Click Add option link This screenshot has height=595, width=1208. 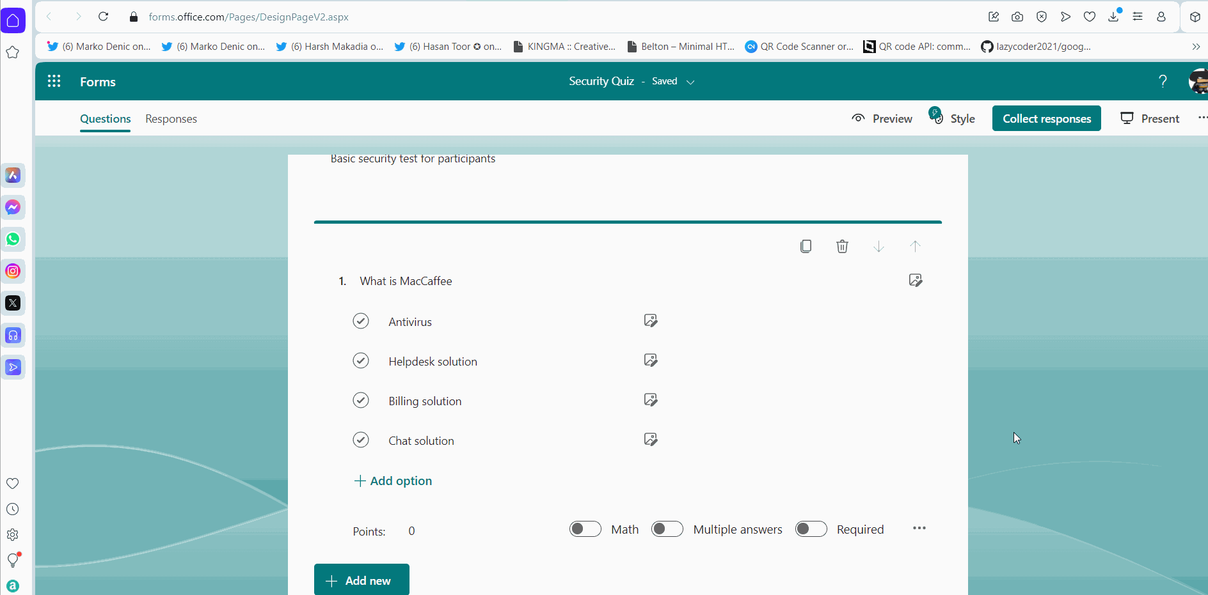pyautogui.click(x=393, y=481)
